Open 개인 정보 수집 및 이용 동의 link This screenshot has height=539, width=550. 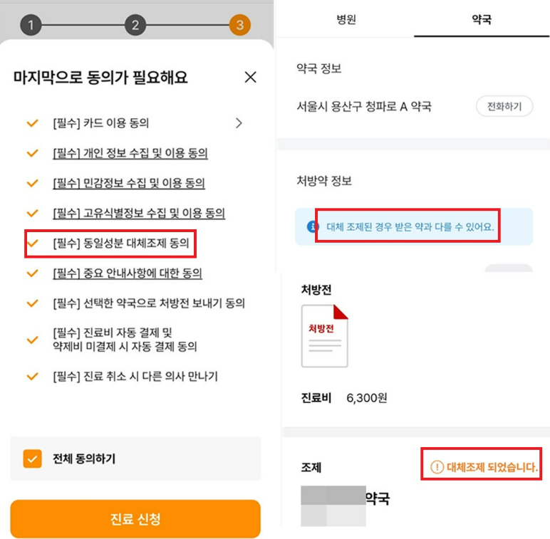point(130,153)
